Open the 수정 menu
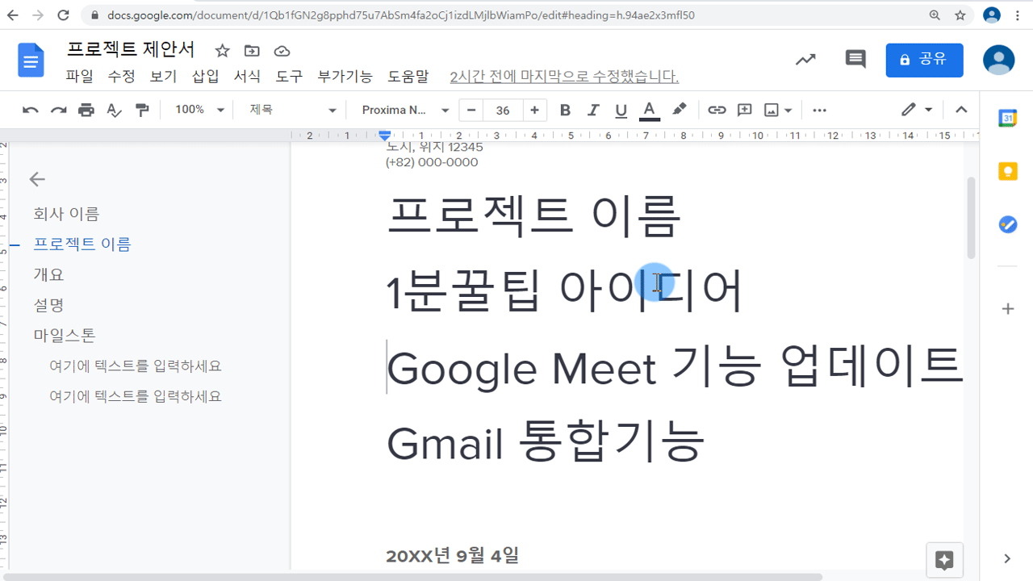1033x581 pixels. [x=122, y=77]
